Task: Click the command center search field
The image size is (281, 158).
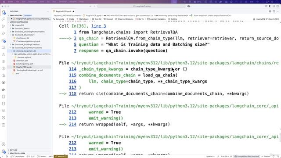Action: click(x=141, y=6)
